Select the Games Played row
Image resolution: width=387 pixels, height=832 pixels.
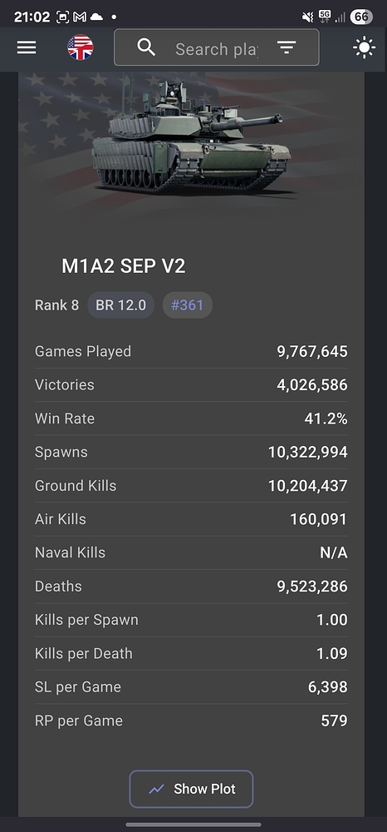pyautogui.click(x=191, y=351)
